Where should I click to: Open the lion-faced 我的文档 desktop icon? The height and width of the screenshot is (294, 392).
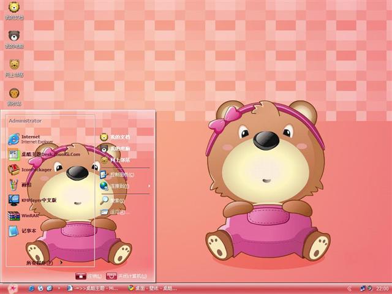coord(14,10)
